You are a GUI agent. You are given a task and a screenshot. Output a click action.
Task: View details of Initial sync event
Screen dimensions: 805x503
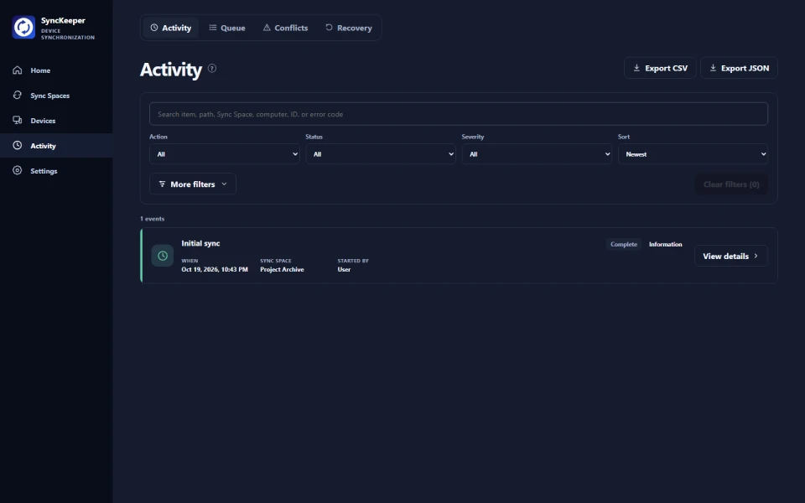click(x=731, y=256)
